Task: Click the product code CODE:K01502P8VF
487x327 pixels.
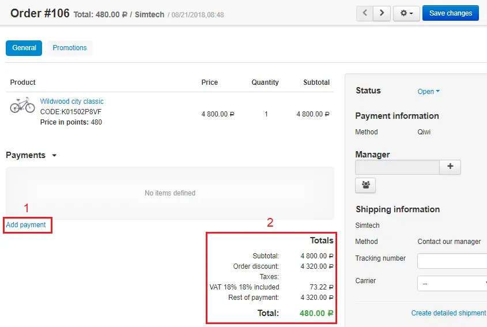Action: pyautogui.click(x=71, y=111)
